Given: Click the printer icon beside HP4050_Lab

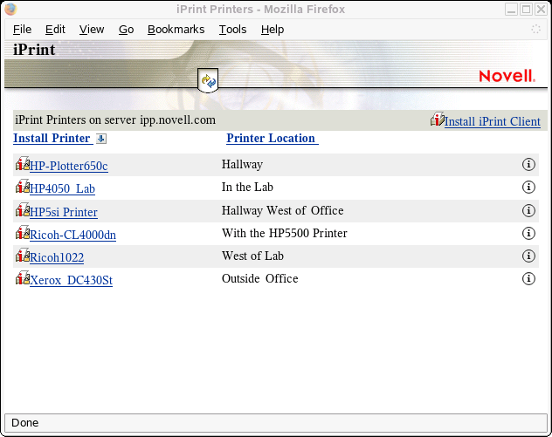Looking at the screenshot, I should click(x=23, y=187).
